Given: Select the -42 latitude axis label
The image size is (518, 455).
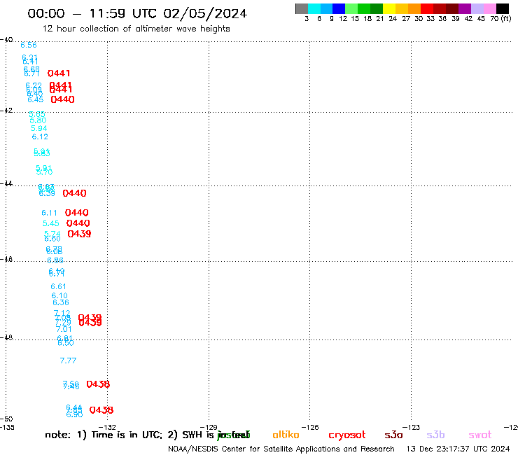Looking at the screenshot, I should pos(6,111).
